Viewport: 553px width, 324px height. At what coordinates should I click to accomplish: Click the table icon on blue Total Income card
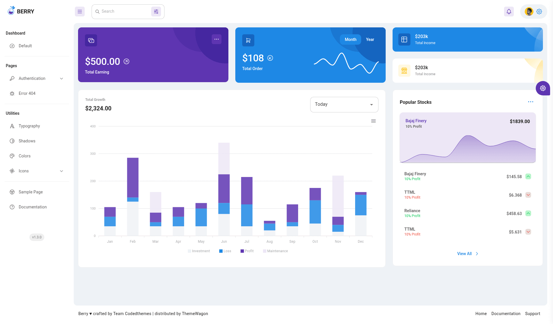point(404,39)
